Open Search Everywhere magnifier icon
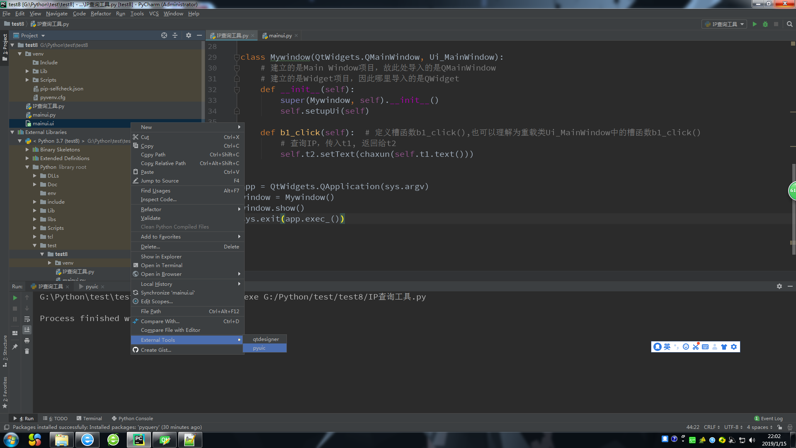 (790, 24)
